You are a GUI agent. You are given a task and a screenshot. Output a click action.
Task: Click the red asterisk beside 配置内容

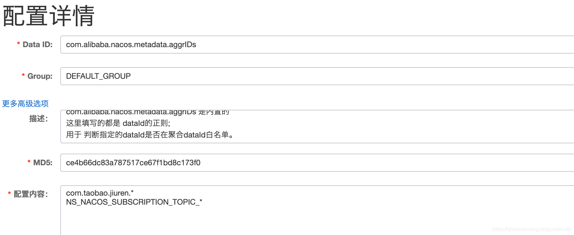[x=9, y=193]
